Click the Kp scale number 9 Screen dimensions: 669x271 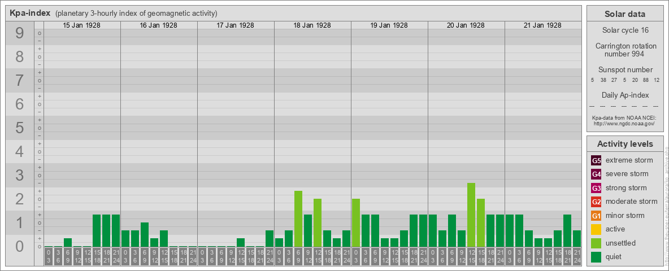[x=19, y=33]
